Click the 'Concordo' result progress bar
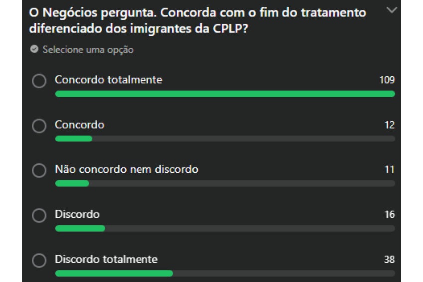Screen dimensions: 423x282 (225, 139)
